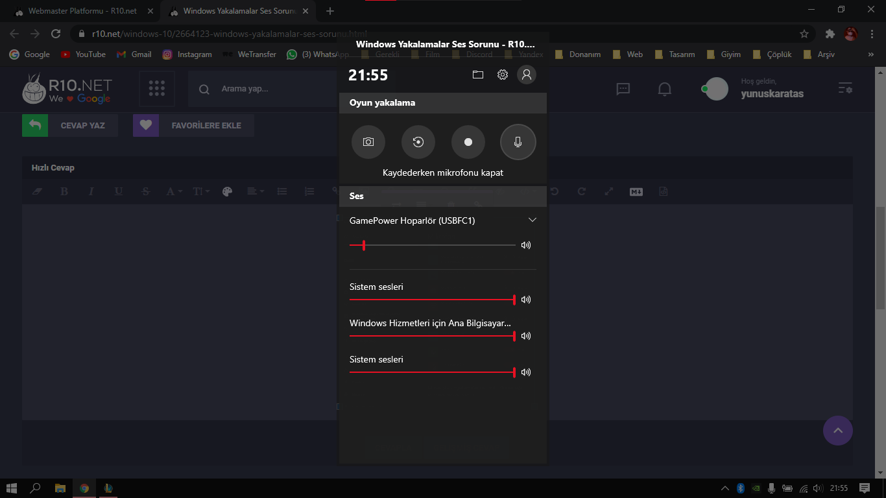The image size is (886, 498).
Task: Open the captures folder icon in Game Bar
Action: [x=478, y=75]
